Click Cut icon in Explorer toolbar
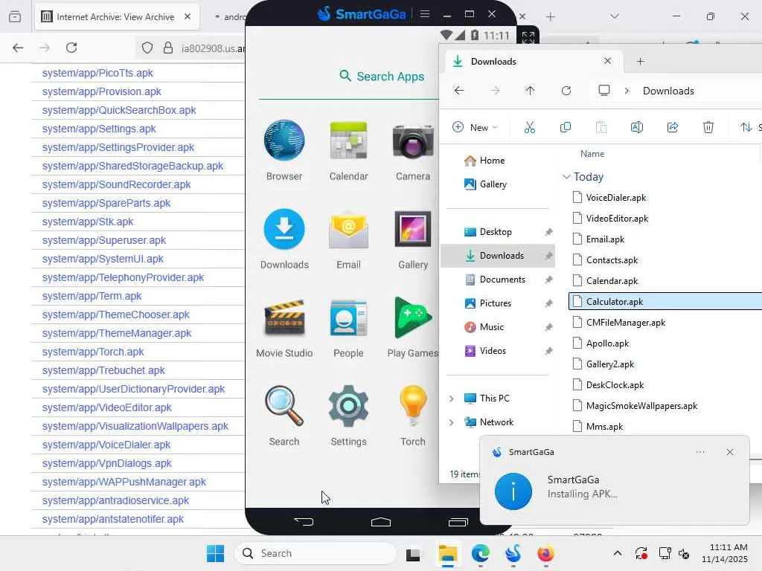The image size is (762, 571). coord(530,127)
